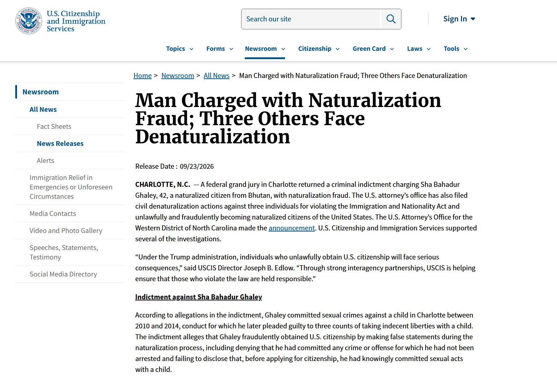
Task: Open News Releases in sidebar
Action: tap(60, 143)
